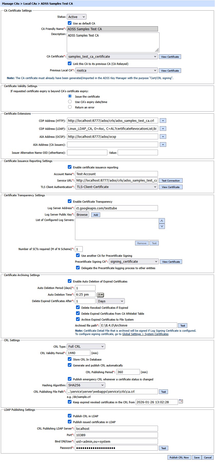Click the Account Name input field

[x=116, y=174]
